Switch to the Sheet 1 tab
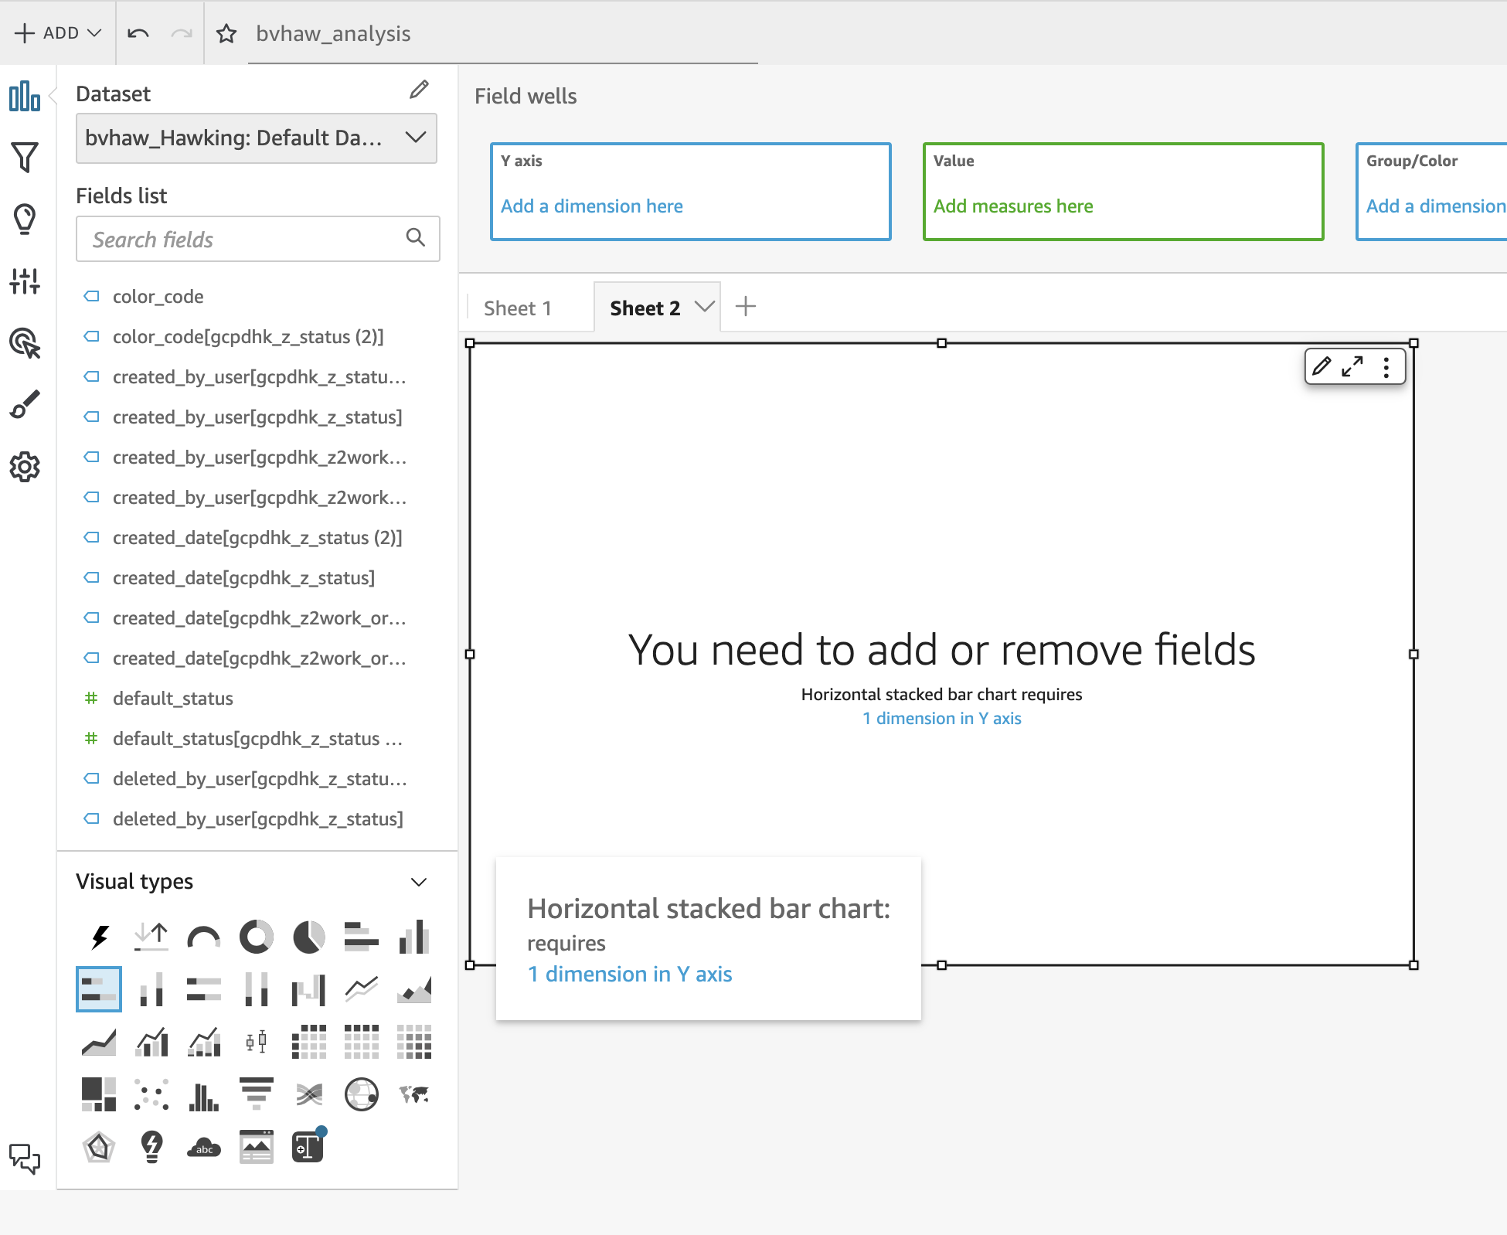This screenshot has height=1235, width=1507. click(518, 308)
